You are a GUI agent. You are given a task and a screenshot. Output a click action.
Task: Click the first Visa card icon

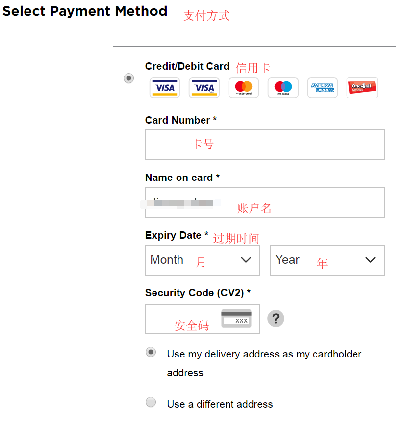(x=165, y=88)
